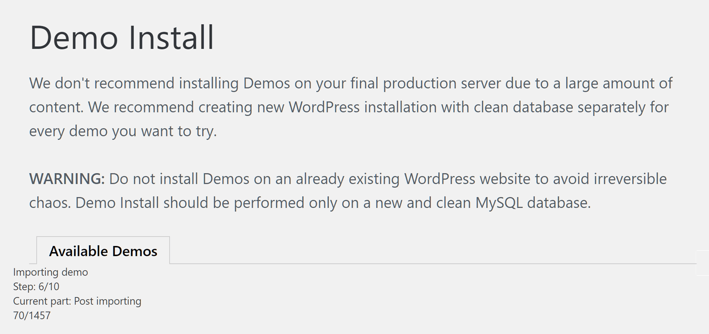Click the Current part: Post importing line
709x334 pixels.
[77, 301]
